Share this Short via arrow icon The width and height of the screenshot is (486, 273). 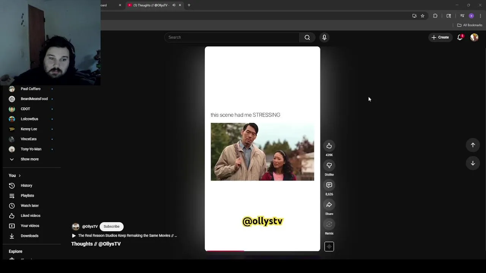329,205
